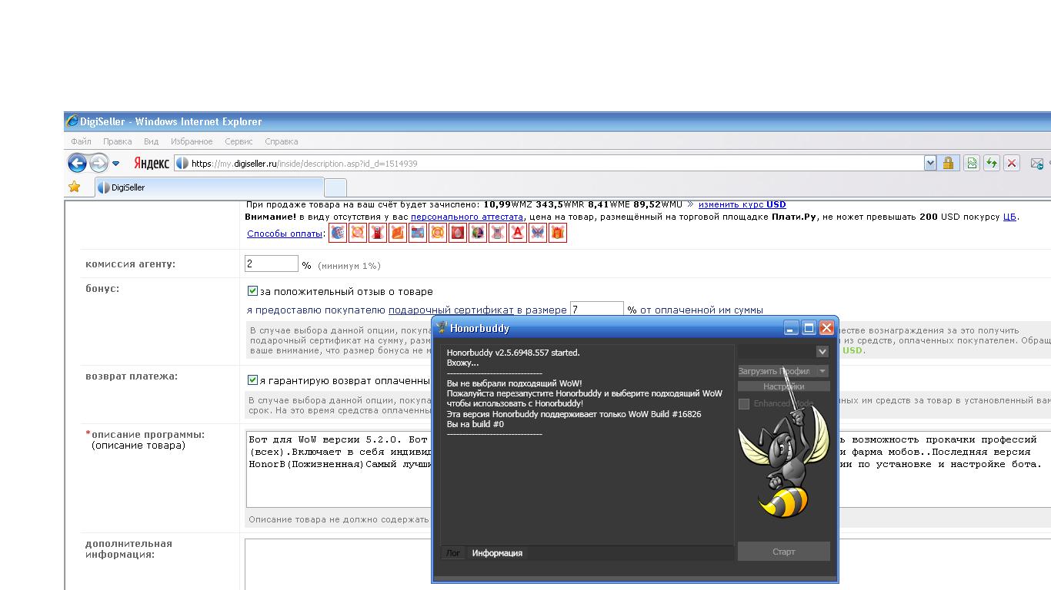Click the IE Forward arrow button
The image size is (1051, 590).
(x=98, y=163)
